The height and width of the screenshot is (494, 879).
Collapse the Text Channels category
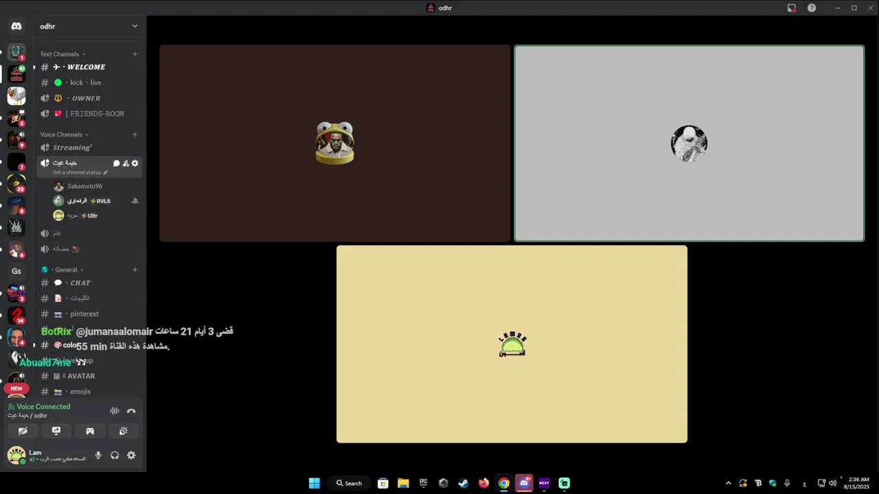[62, 54]
